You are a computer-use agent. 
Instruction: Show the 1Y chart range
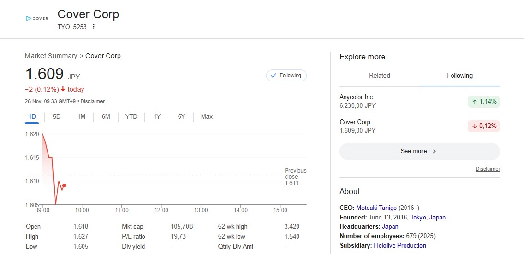pyautogui.click(x=157, y=117)
